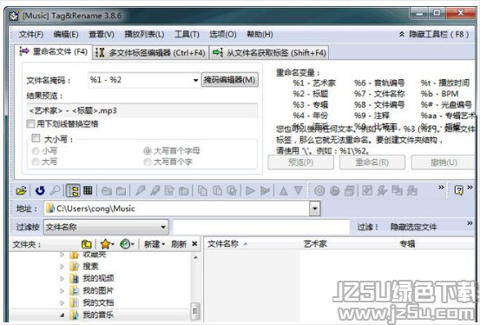Open the address path dropdown arrow
This screenshot has width=480, height=325.
315,209
